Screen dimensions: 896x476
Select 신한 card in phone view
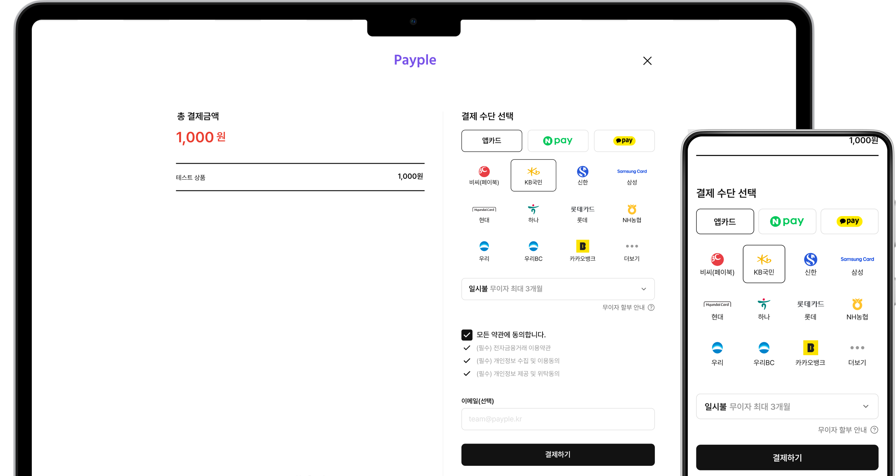[x=811, y=264]
